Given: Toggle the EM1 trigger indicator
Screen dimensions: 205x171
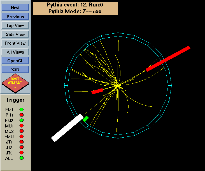Looking at the screenshot, I should coord(21,110).
